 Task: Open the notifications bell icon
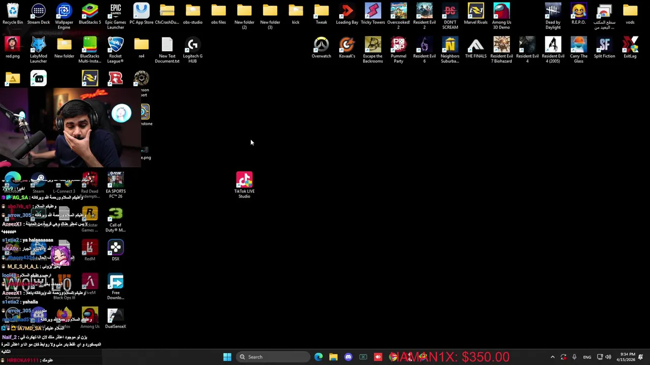(641, 357)
